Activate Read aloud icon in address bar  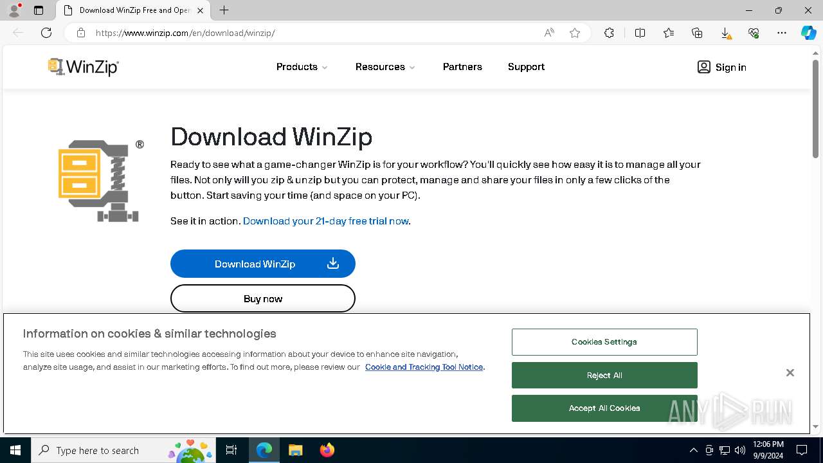[549, 33]
